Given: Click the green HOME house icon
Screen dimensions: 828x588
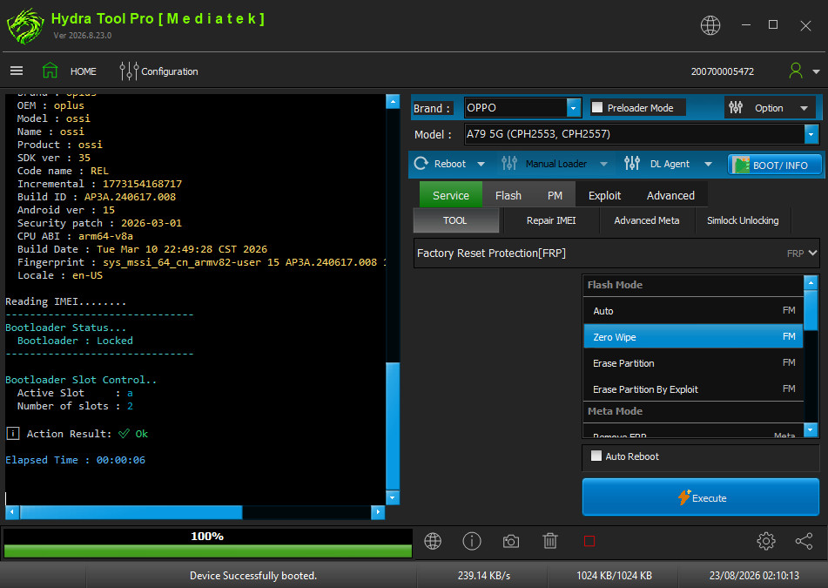Looking at the screenshot, I should [x=50, y=71].
